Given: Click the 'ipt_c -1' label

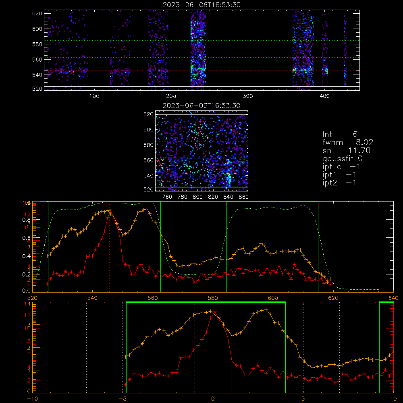Looking at the screenshot, I should point(341,167).
